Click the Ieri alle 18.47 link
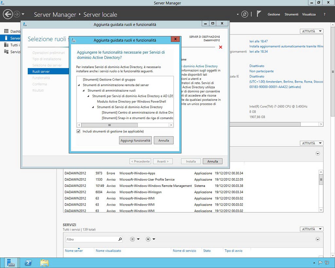335x268 pixels. [x=258, y=41]
